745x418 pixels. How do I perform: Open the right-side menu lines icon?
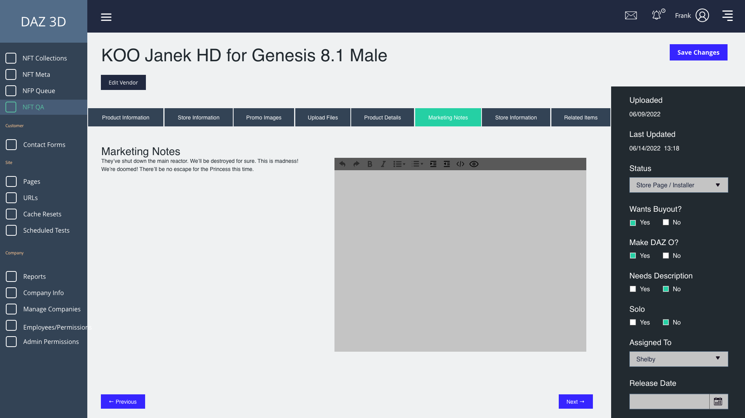(728, 16)
